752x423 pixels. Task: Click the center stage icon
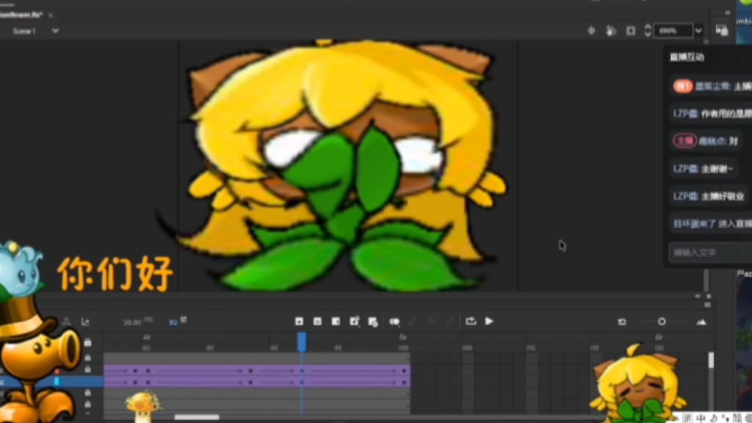[591, 31]
